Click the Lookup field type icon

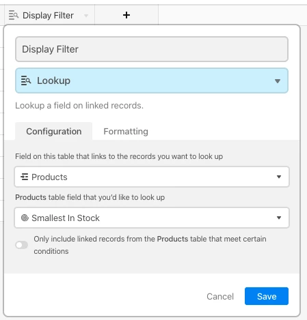pyautogui.click(x=26, y=81)
